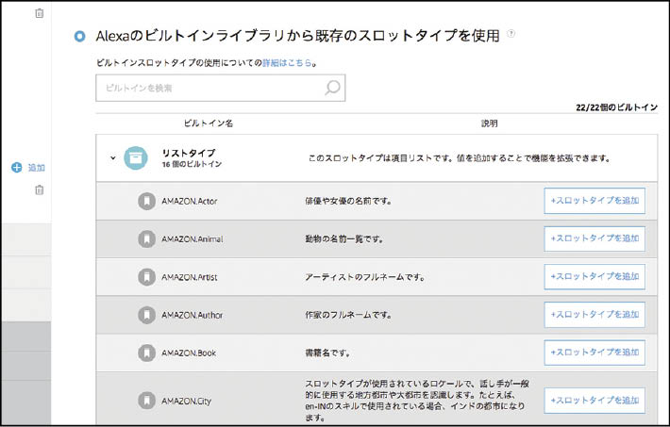Add slot type AMAZON.Animal
The height and width of the screenshot is (427, 670).
click(x=595, y=238)
